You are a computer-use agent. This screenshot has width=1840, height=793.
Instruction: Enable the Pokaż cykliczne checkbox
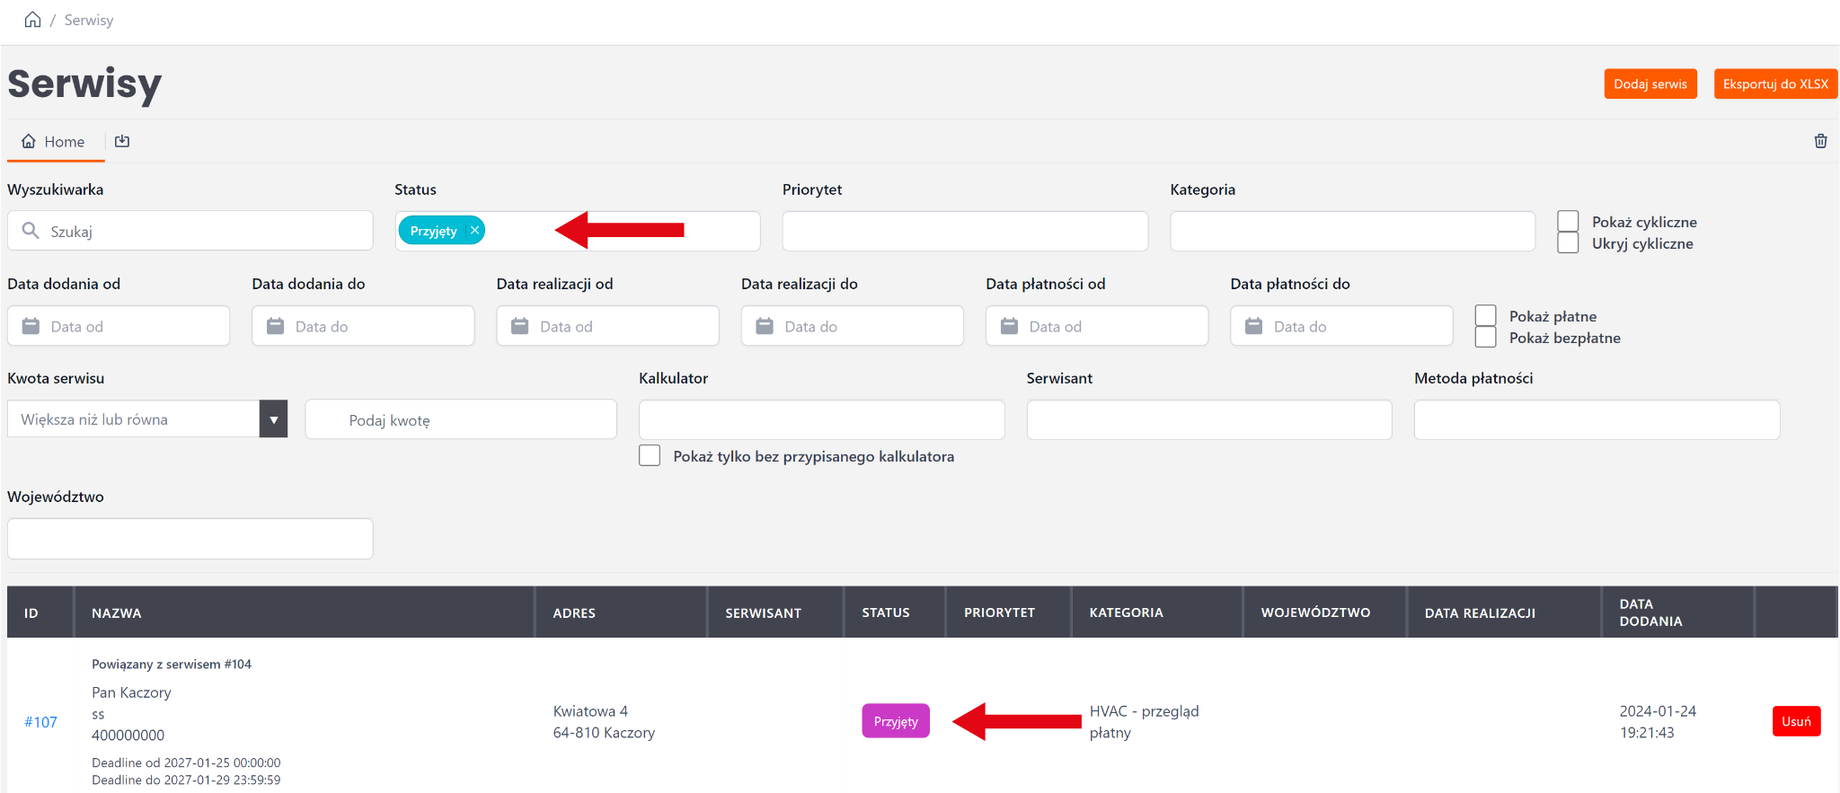point(1568,221)
